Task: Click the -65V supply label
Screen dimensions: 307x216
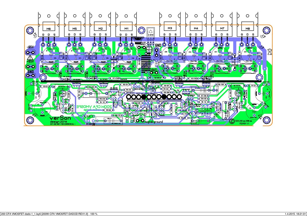Action: tap(30, 47)
